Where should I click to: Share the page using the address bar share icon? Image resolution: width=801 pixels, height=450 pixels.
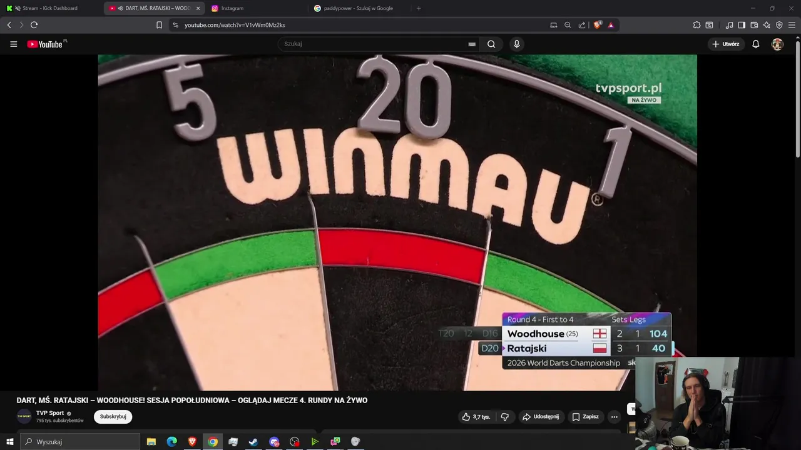pyautogui.click(x=582, y=25)
